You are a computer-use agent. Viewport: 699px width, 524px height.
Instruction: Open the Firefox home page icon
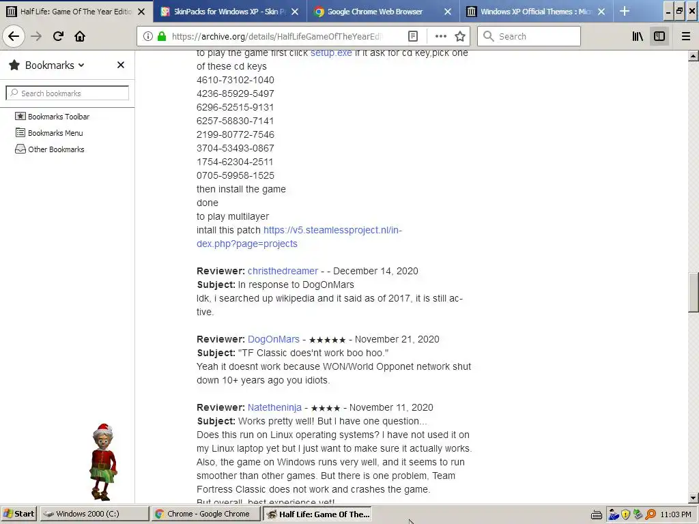[x=80, y=36]
